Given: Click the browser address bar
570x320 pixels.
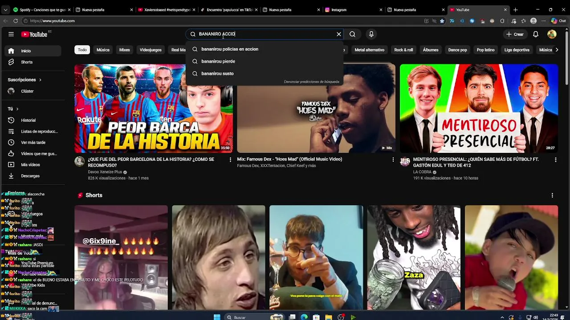Looking at the screenshot, I should click(223, 21).
